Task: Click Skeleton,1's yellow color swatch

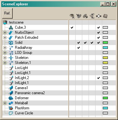Action: click(105, 63)
